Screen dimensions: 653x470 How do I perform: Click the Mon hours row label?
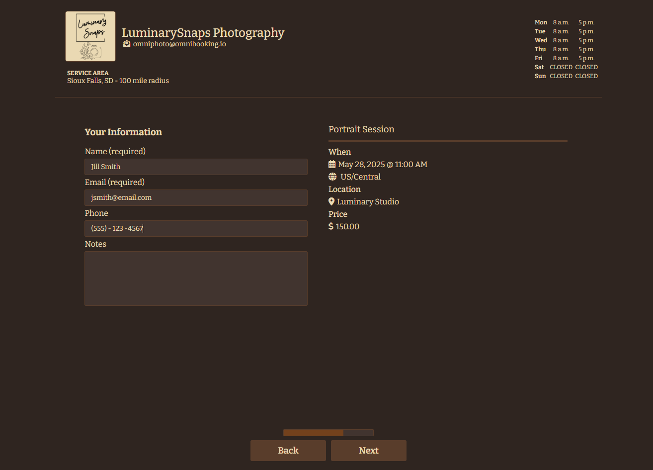[x=541, y=22]
